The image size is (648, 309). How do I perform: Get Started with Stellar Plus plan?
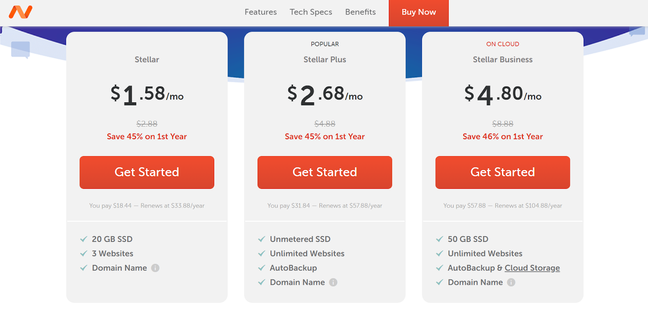(x=325, y=172)
